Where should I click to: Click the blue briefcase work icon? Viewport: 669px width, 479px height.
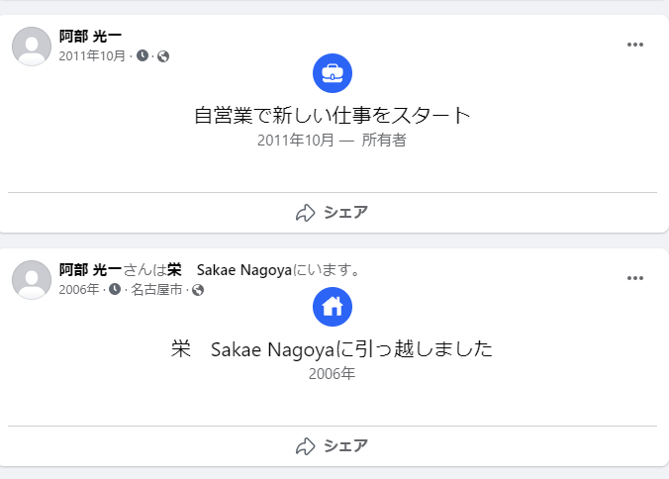point(333,73)
